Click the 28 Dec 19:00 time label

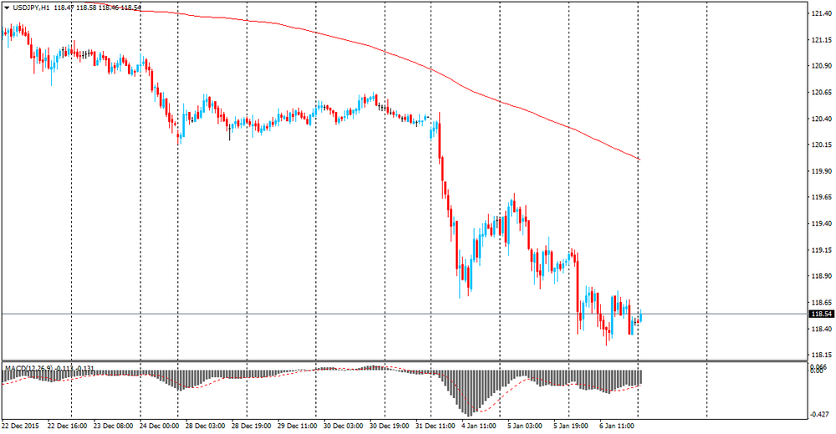click(252, 426)
